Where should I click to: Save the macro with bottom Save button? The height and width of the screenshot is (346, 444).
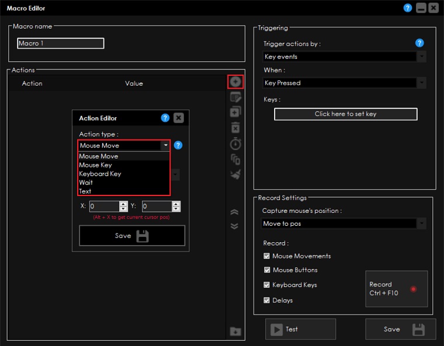coord(400,329)
